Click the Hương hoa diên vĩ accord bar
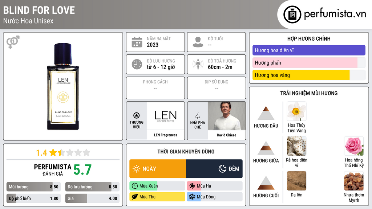 pos(309,50)
